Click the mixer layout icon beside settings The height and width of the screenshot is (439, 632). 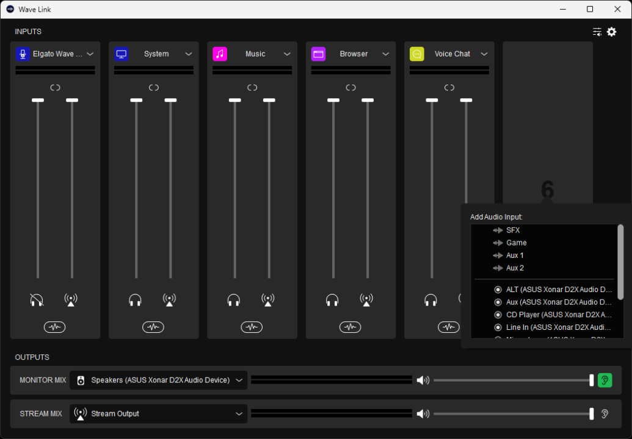click(x=597, y=32)
